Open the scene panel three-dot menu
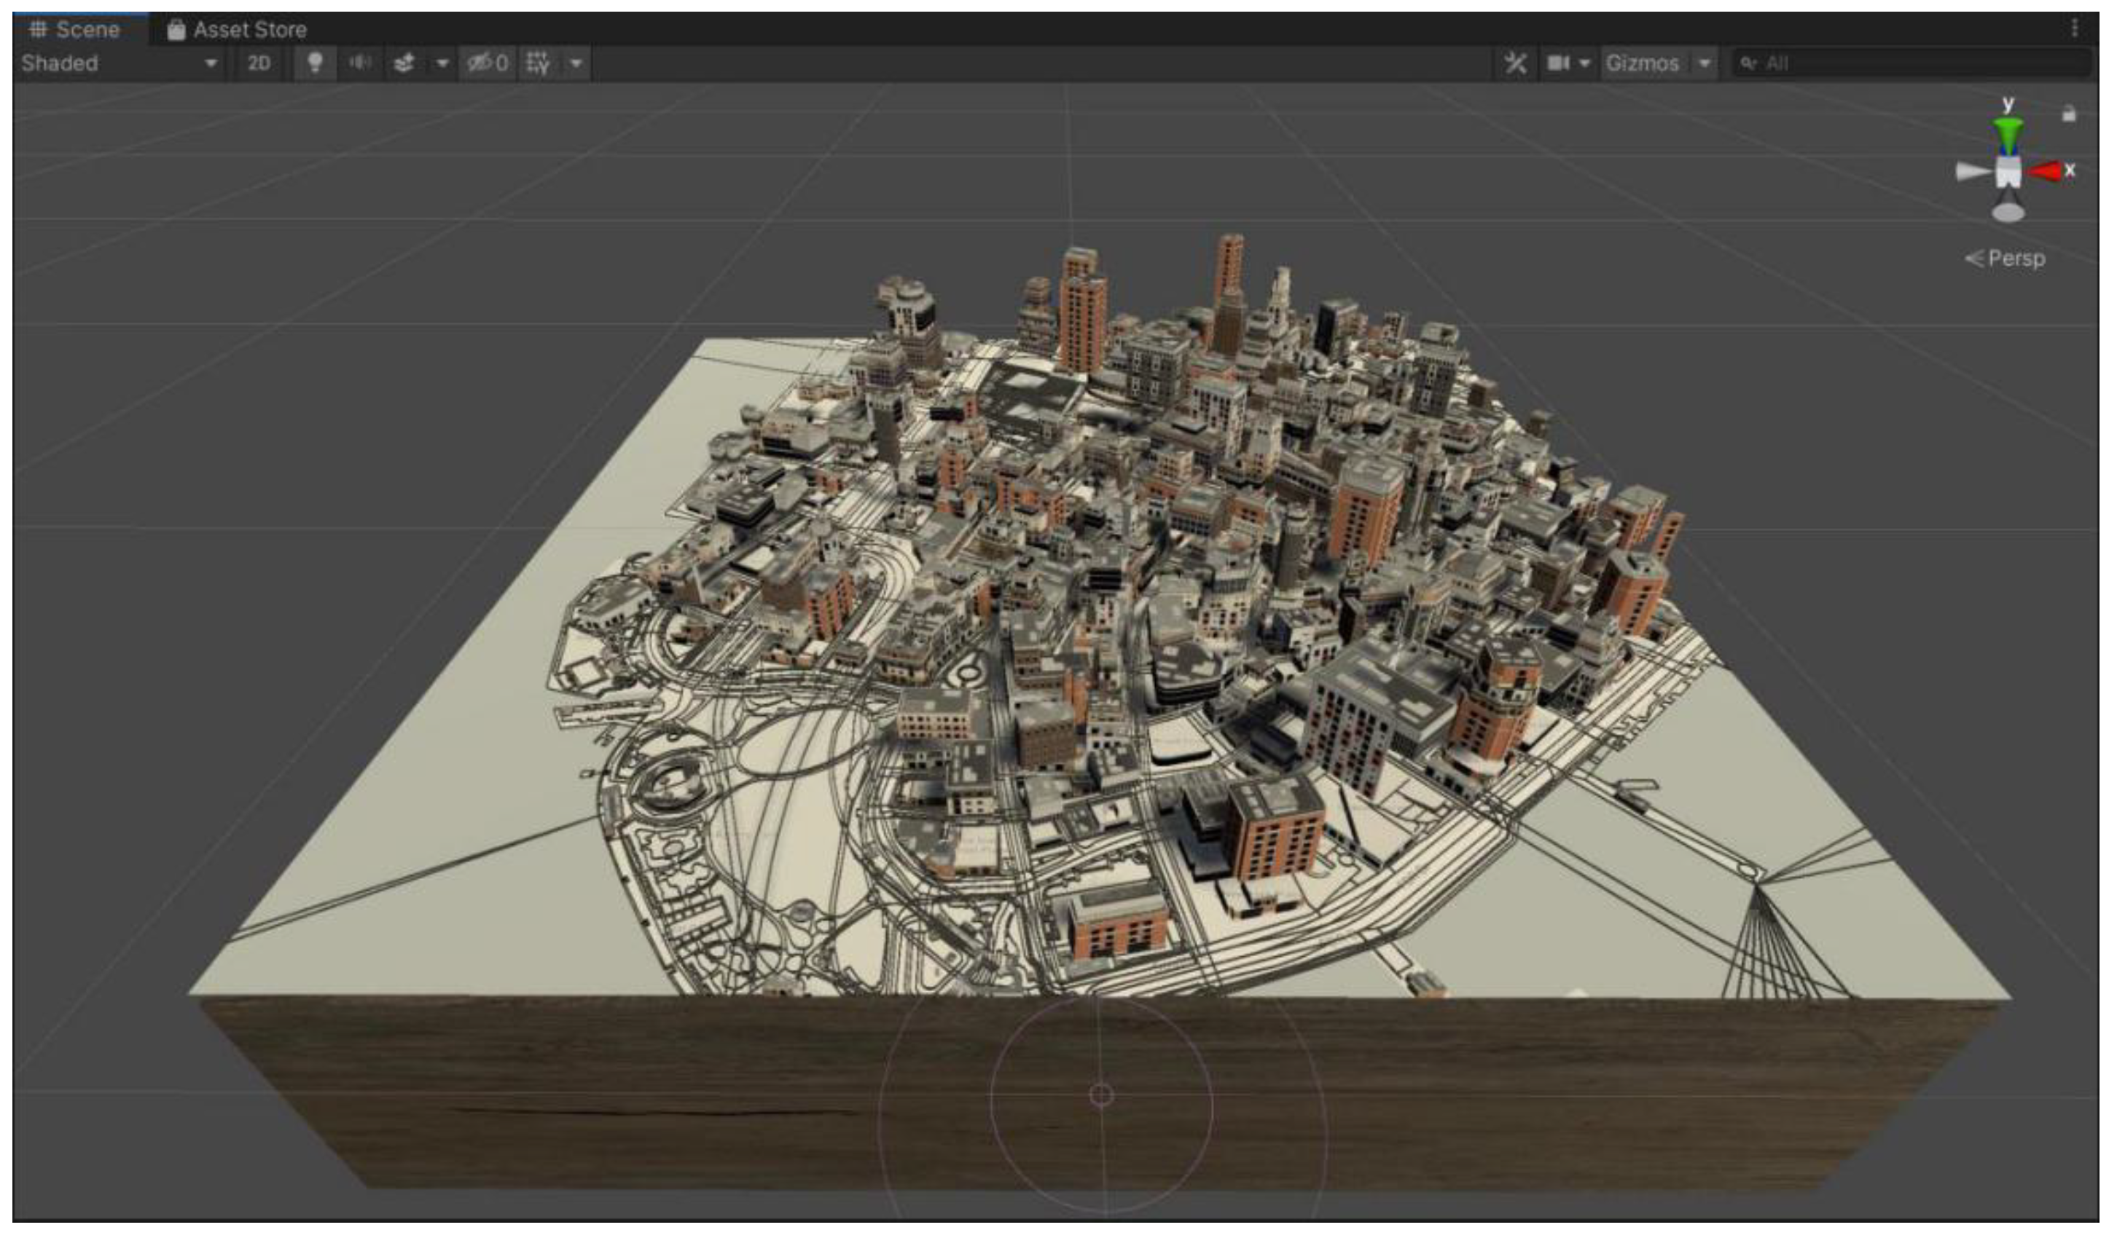 coord(2074,28)
